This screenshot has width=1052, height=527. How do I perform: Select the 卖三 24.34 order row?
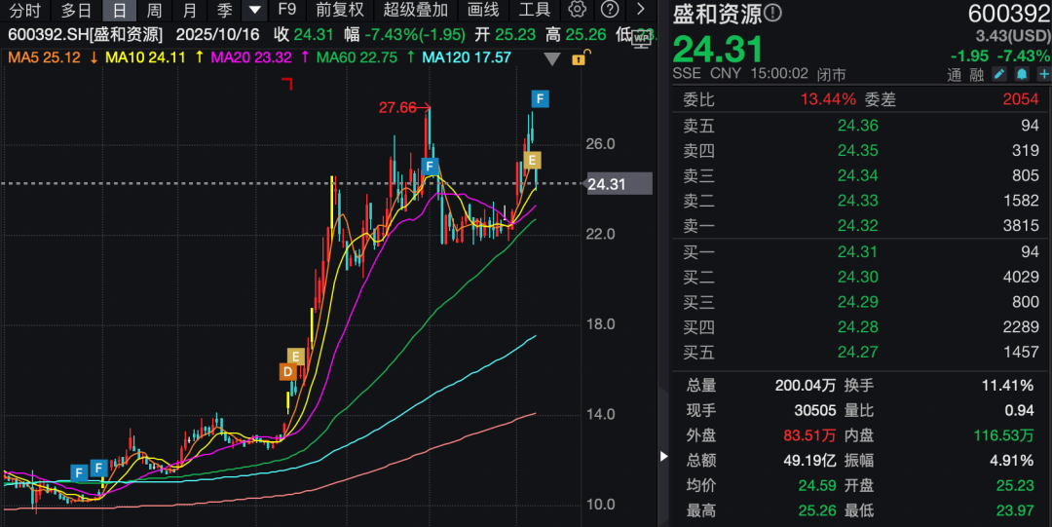[x=861, y=175]
